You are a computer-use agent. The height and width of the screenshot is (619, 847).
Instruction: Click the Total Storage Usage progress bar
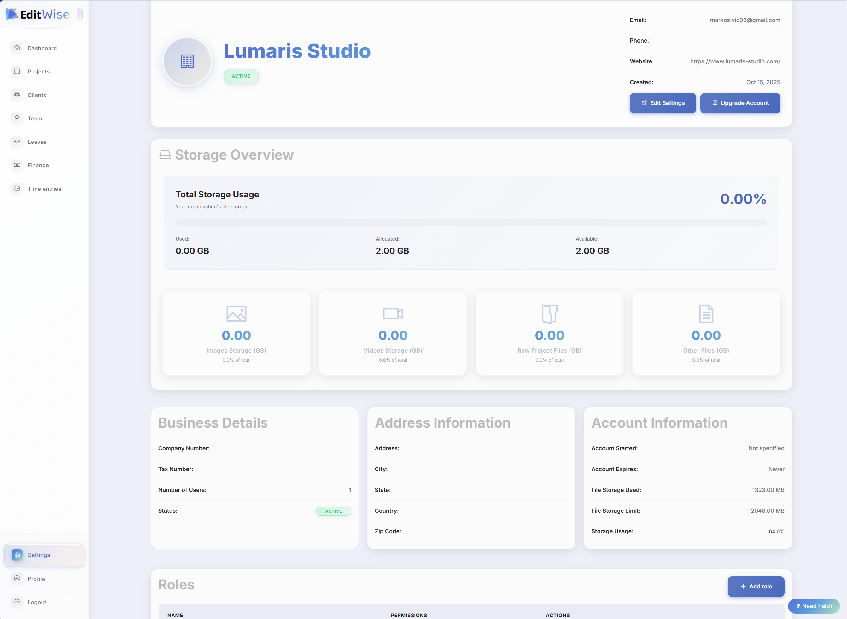(471, 223)
